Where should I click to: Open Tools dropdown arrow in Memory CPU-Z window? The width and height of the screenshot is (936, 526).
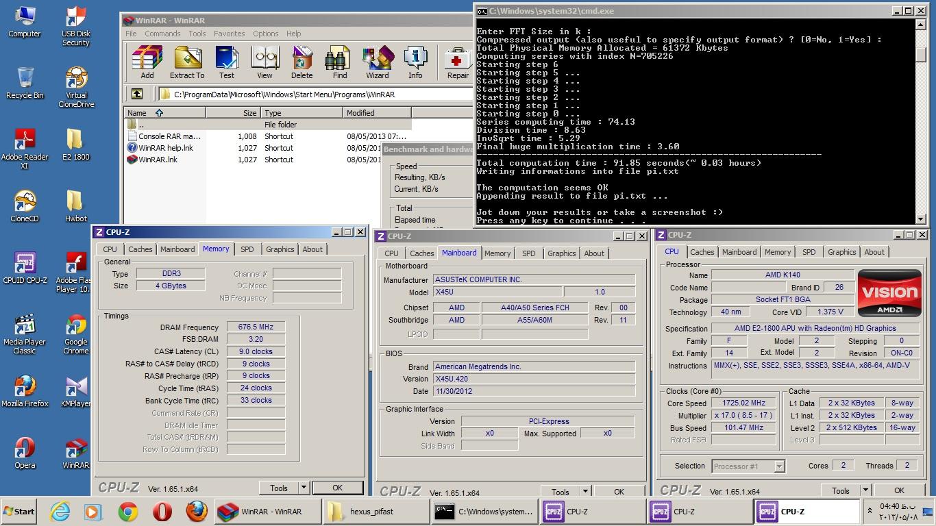click(x=304, y=488)
